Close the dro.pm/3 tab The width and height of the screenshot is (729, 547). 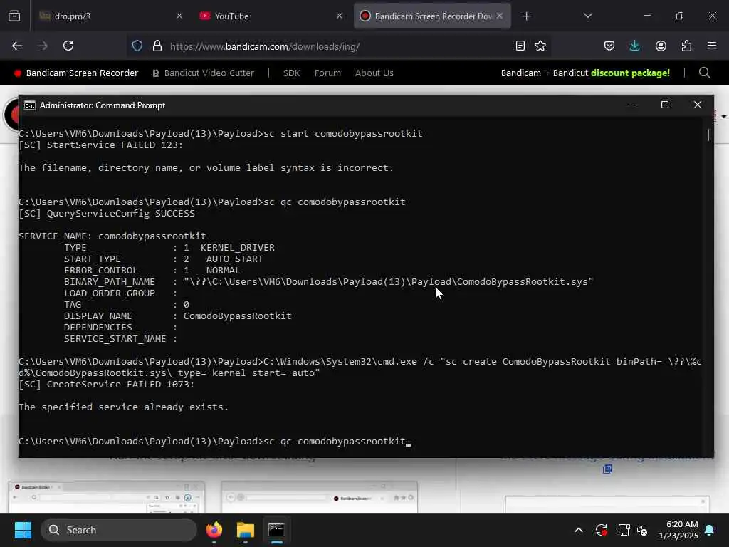(179, 16)
